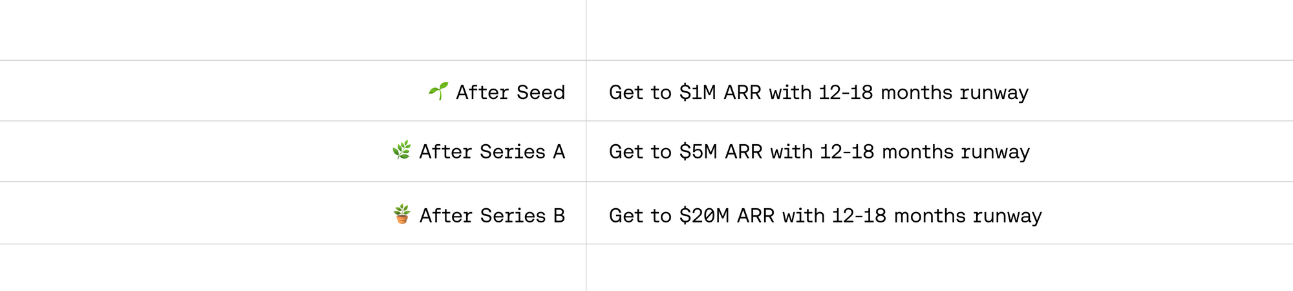Click the word "runway" in the Seed row
The width and height of the screenshot is (1293, 291).
(x=994, y=93)
